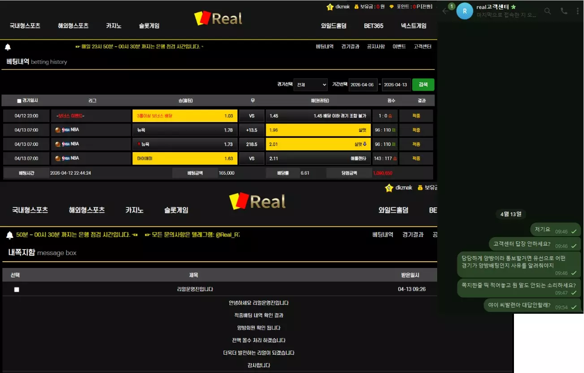Select the yellow 마이애미 1.63 odds cell
584x373 pixels.
(x=184, y=158)
